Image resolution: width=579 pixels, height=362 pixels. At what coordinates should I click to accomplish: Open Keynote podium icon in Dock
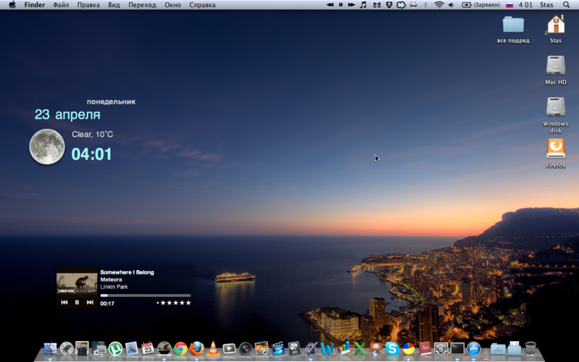376,348
